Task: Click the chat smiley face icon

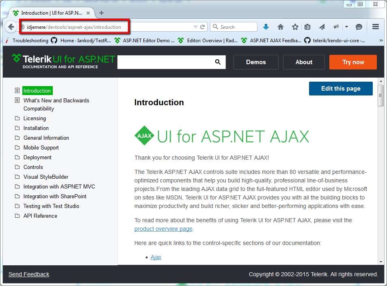Action: [359, 27]
